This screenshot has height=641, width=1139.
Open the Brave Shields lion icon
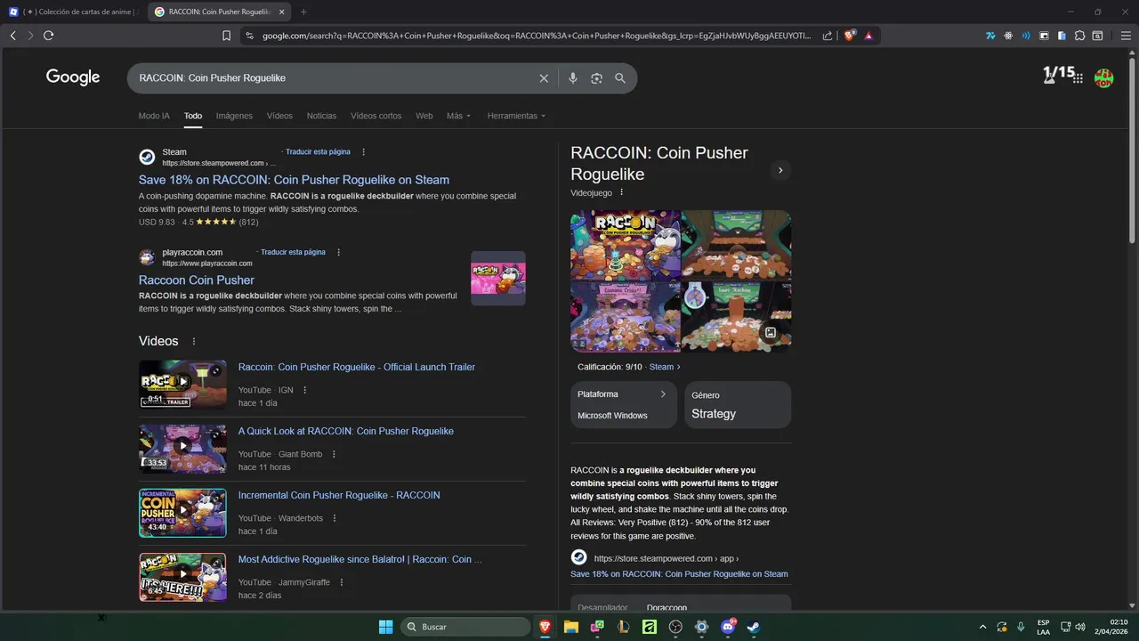coord(850,36)
